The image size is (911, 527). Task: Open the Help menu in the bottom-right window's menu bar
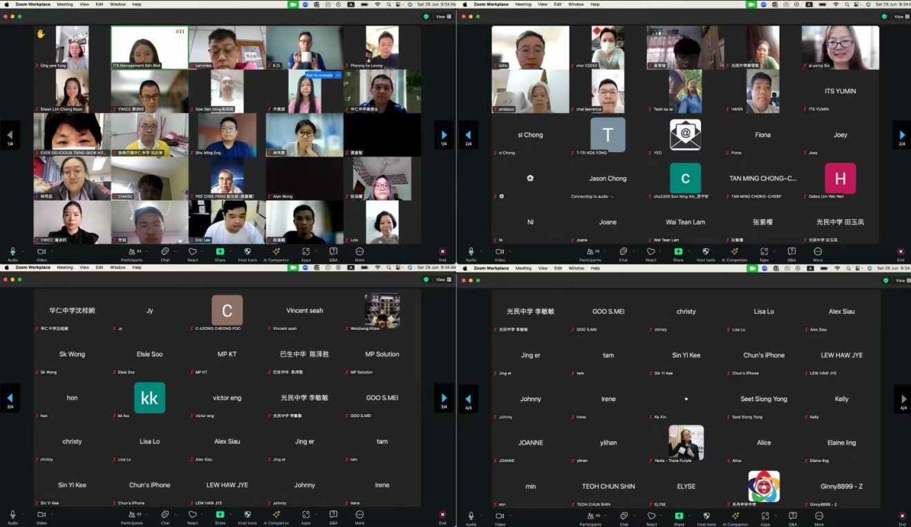click(x=595, y=268)
